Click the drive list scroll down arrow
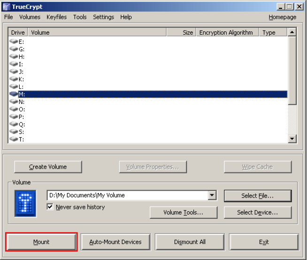 click(292, 139)
